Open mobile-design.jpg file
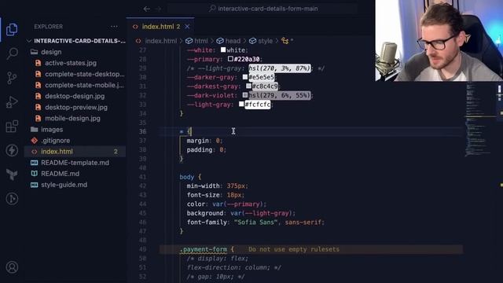This screenshot has height=283, width=503. [x=72, y=119]
